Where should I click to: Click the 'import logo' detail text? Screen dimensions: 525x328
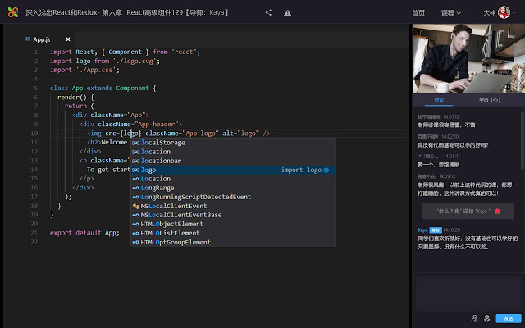[301, 170]
